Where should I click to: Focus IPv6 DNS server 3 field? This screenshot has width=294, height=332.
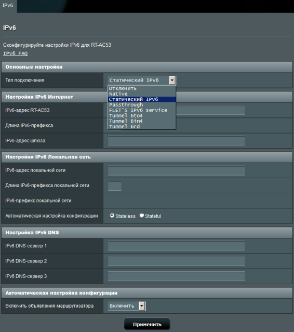click(176, 276)
